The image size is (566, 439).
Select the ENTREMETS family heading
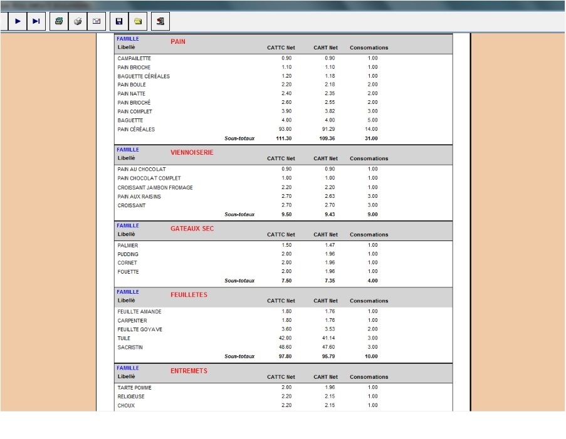(189, 371)
